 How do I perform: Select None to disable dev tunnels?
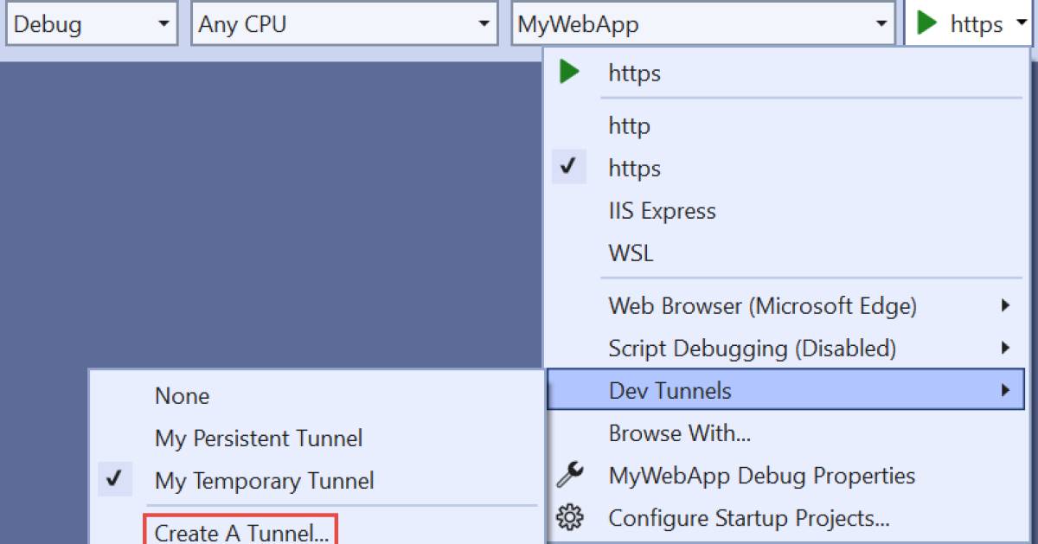pyautogui.click(x=182, y=396)
